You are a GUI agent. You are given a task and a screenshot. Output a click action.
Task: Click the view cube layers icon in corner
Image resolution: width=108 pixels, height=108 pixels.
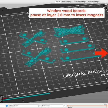click(x=1, y=99)
